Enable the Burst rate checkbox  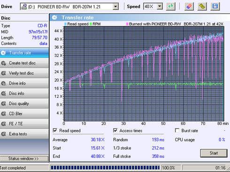(177, 130)
